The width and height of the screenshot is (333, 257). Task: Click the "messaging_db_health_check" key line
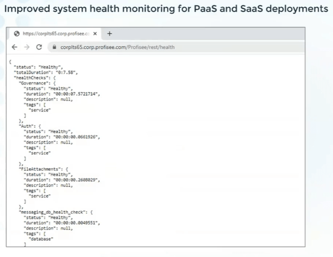click(56, 212)
